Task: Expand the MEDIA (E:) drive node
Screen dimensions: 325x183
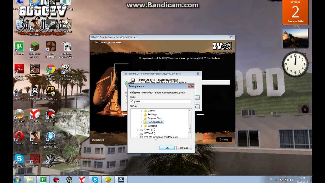Action: (138, 133)
